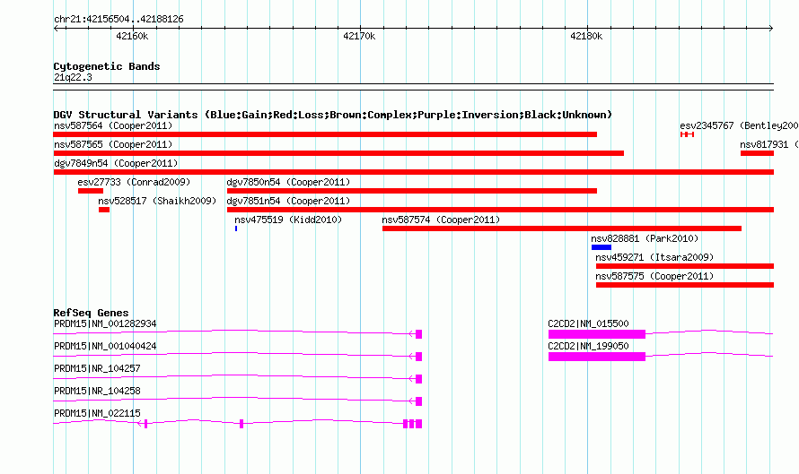Click the short red bar under nsv817931
799x474 pixels.
point(757,153)
